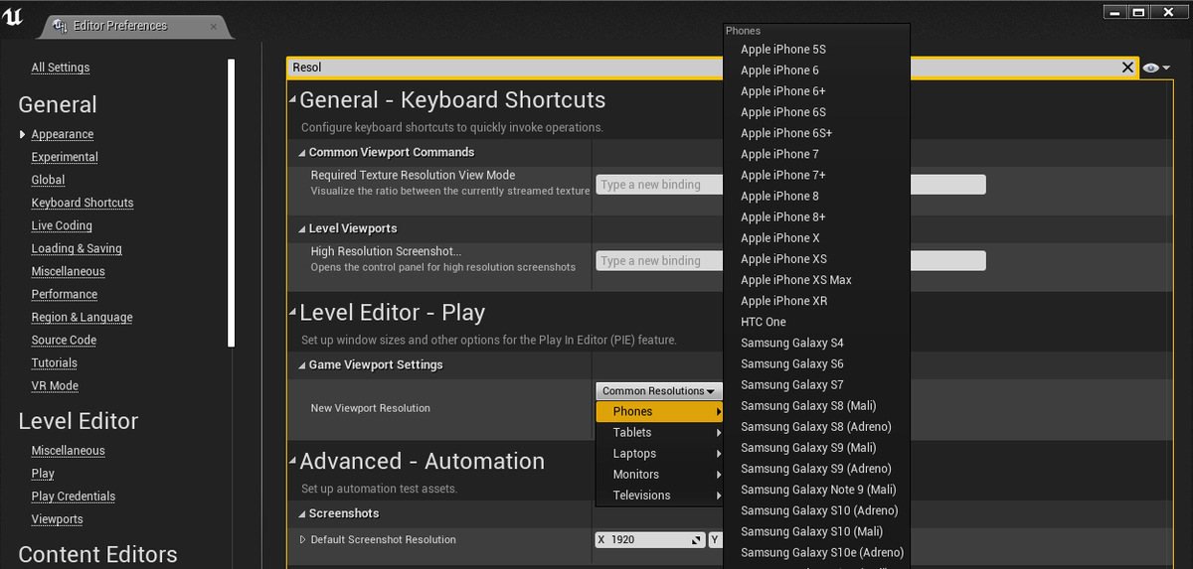Open the eye view options dropdown
Image resolution: width=1193 pixels, height=569 pixels.
[1156, 68]
